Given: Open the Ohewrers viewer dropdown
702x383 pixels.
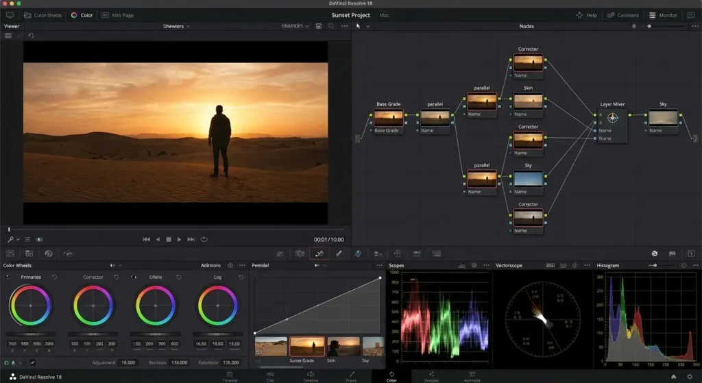Looking at the screenshot, I should [176, 27].
